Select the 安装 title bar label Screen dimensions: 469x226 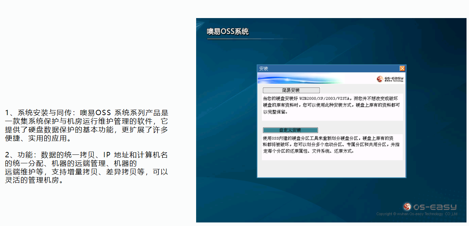pos(264,69)
